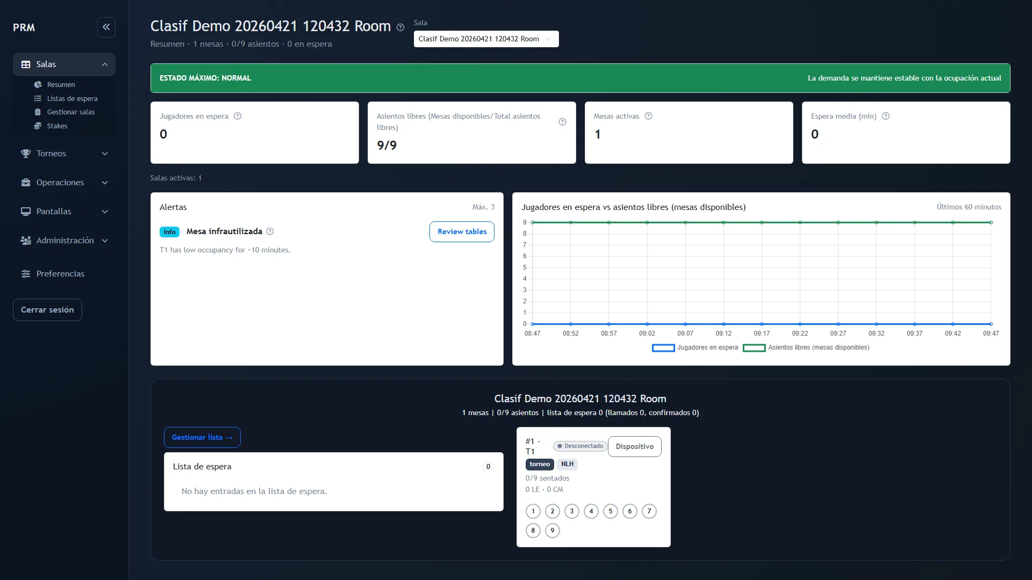
Task: Expand the Torneos menu chevron
Action: (x=105, y=154)
